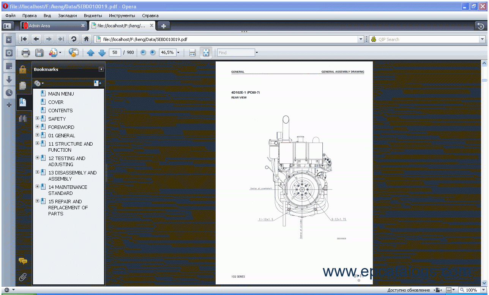
Task: Expand the FOREWORD bookmark
Action: point(37,127)
